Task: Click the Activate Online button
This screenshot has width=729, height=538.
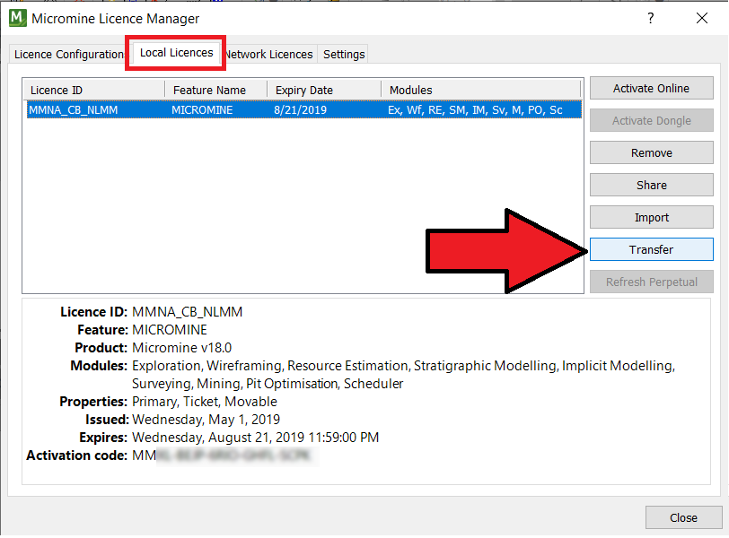Action: click(652, 88)
